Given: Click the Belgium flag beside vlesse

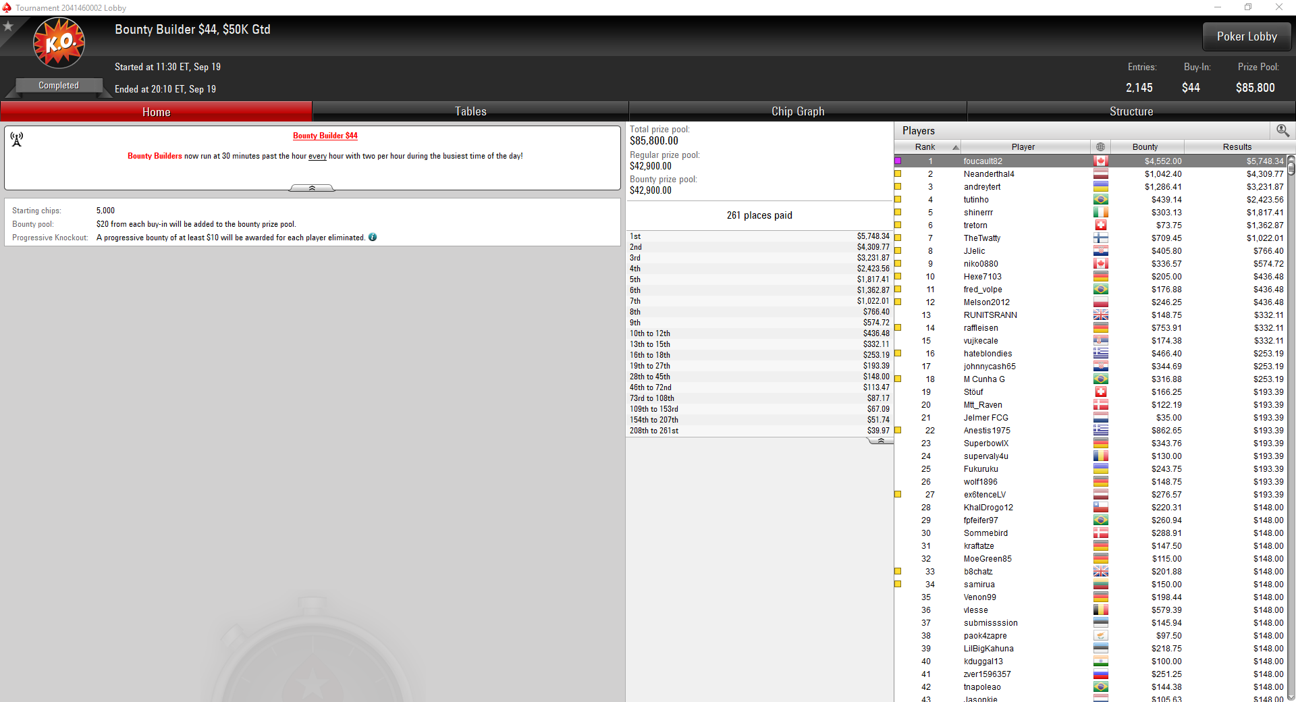Looking at the screenshot, I should tap(1100, 610).
